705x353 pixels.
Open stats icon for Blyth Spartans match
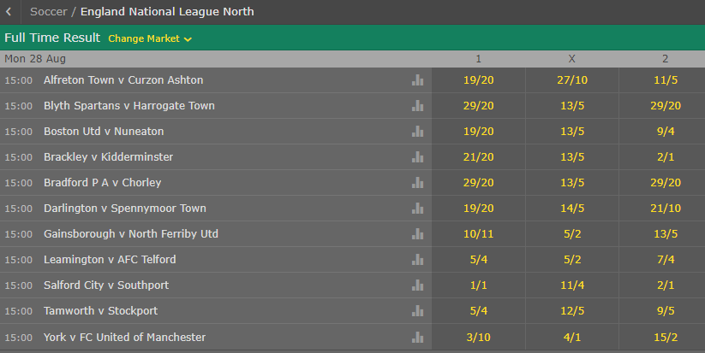click(x=417, y=105)
